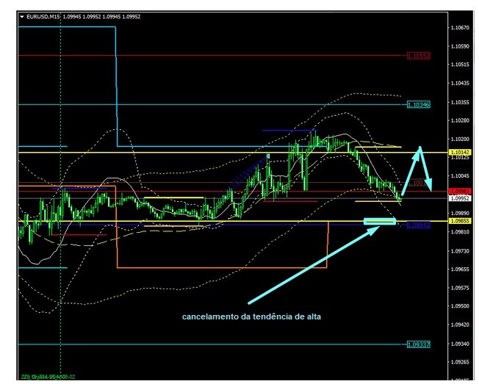Viewport: 479px width, 384px height.
Task: Click the ZZ indicator label at bottom-left
Action: (x=47, y=376)
